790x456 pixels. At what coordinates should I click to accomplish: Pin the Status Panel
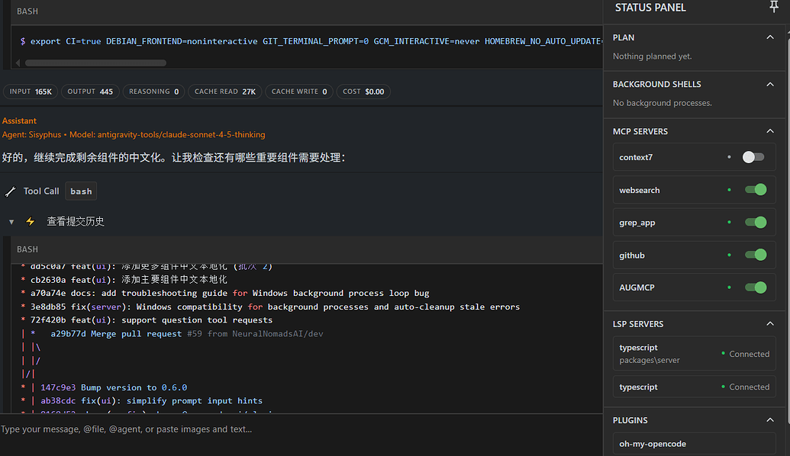(774, 7)
